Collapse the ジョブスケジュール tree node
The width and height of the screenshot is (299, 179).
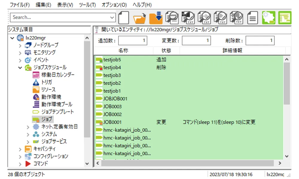coord(20,68)
